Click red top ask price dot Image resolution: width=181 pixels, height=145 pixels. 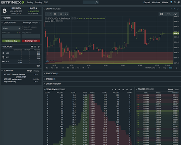pyautogui.click(x=20, y=33)
